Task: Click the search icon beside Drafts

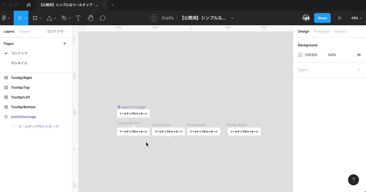Action: 154,18
